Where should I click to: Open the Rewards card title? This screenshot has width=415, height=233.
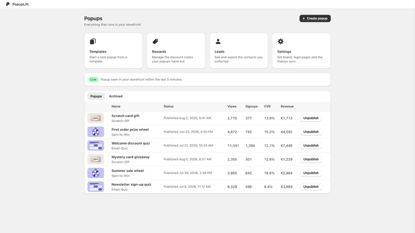(x=159, y=52)
